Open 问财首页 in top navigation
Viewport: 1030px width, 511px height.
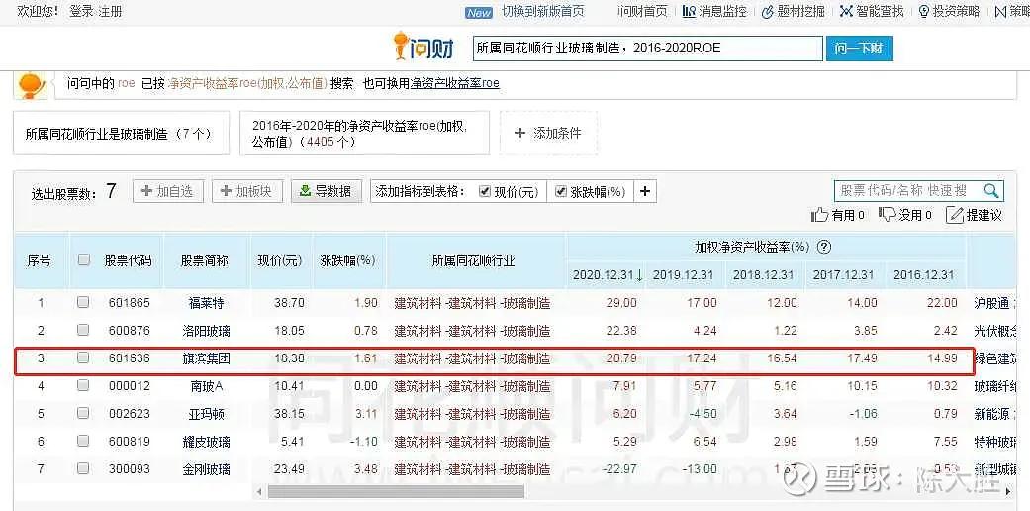[642, 11]
